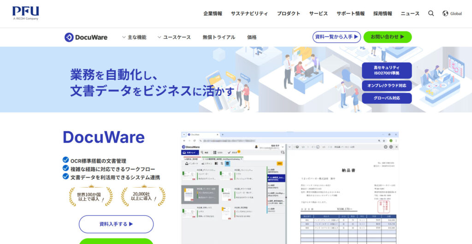This screenshot has height=244, width=472.
Task: Click the highlighted blue view-mode icon in screenshot
Action: click(x=228, y=164)
